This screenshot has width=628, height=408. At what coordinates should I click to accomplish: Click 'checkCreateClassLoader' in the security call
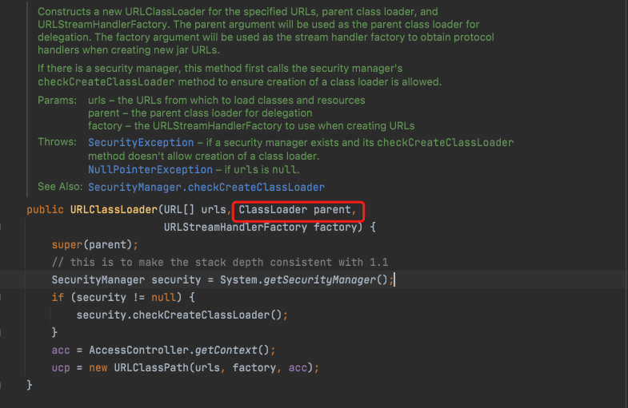(x=201, y=315)
